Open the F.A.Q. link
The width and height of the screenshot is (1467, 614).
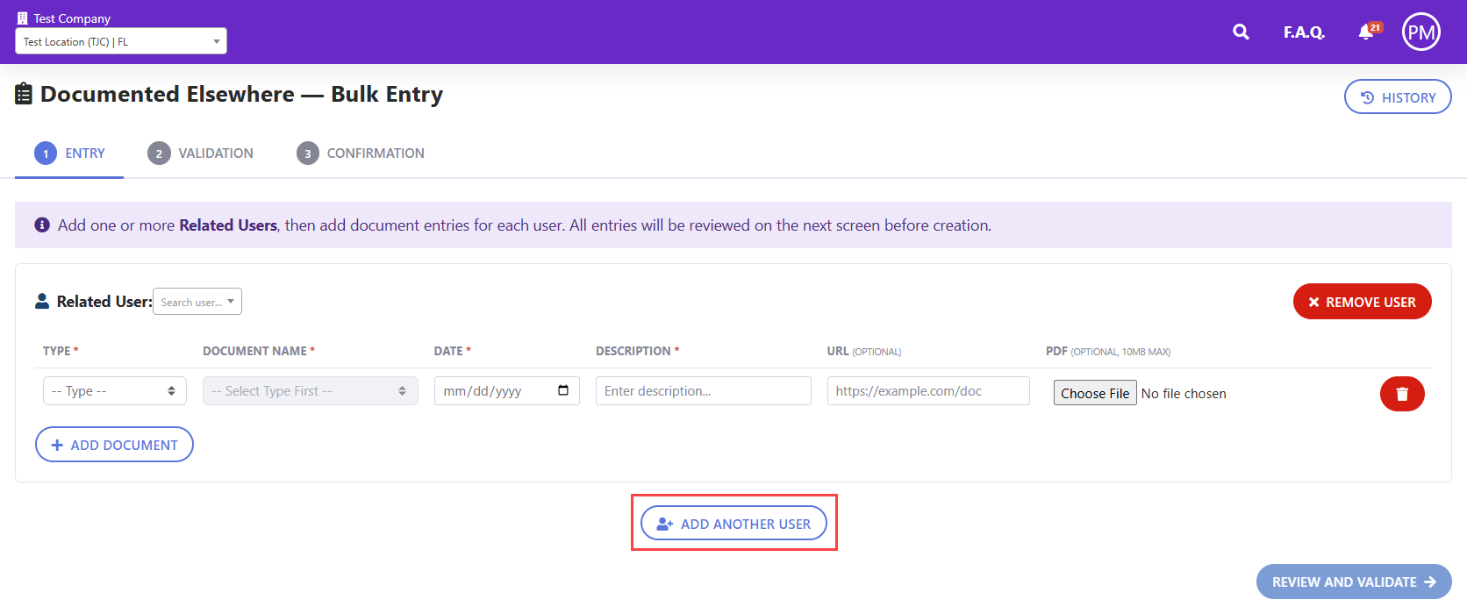(1304, 32)
